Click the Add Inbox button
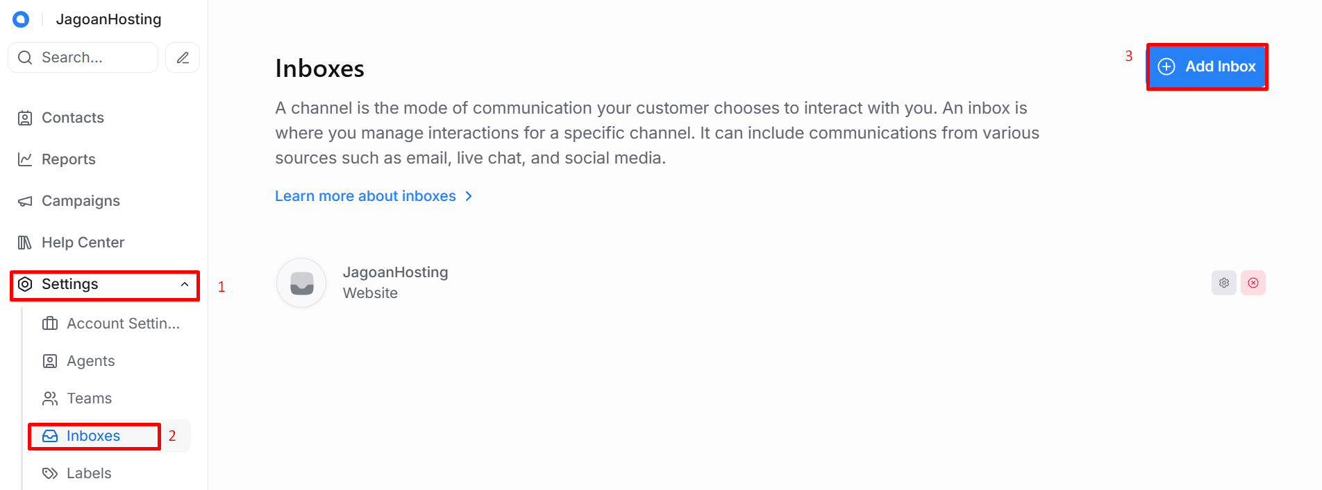 (x=1207, y=67)
